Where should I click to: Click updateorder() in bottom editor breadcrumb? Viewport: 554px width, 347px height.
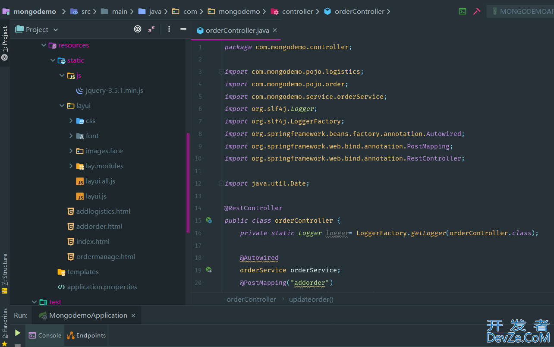(311, 299)
